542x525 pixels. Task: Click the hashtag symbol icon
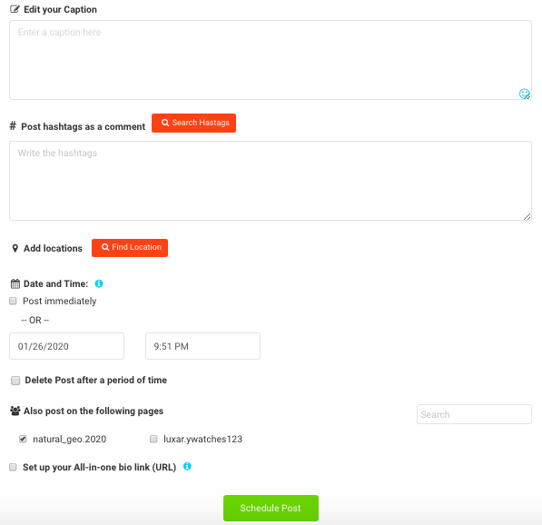pyautogui.click(x=13, y=125)
